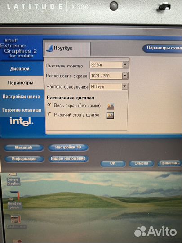The image size is (182, 243).
Task: Go to Настройки цвета section
Action: coord(22,97)
